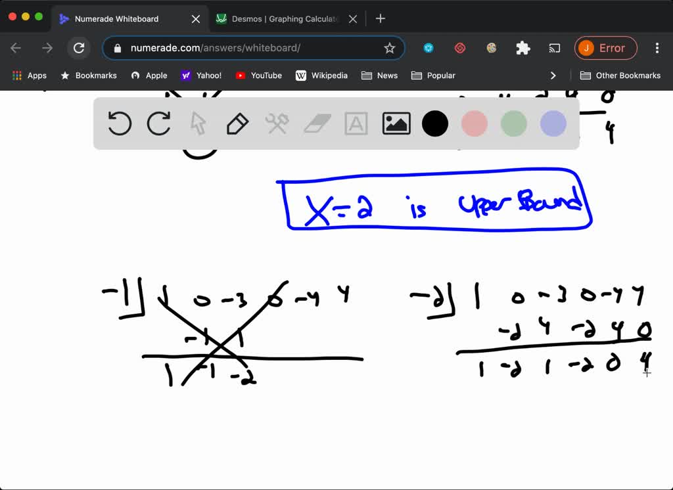This screenshot has height=490, width=673.
Task: Activate the pencil drawing tool
Action: tap(238, 123)
